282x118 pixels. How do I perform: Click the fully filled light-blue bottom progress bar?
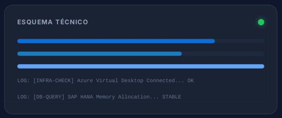pos(140,66)
